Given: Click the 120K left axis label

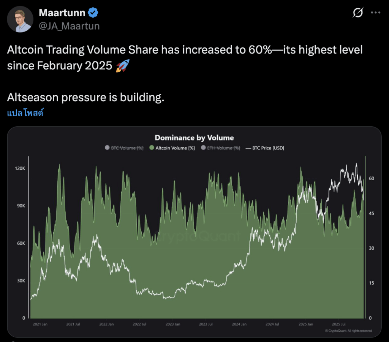Looking at the screenshot, I should coord(19,169).
